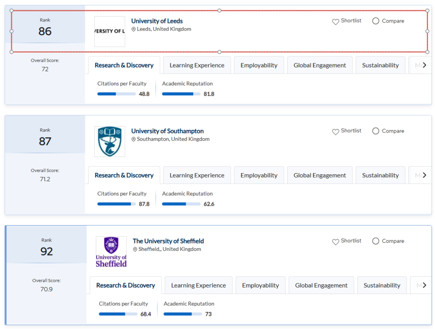This screenshot has width=435, height=329.
Task: Click Sheffield Citations per Faculty bar
Action: coord(118,314)
